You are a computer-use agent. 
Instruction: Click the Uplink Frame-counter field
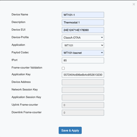[x=83, y=105]
